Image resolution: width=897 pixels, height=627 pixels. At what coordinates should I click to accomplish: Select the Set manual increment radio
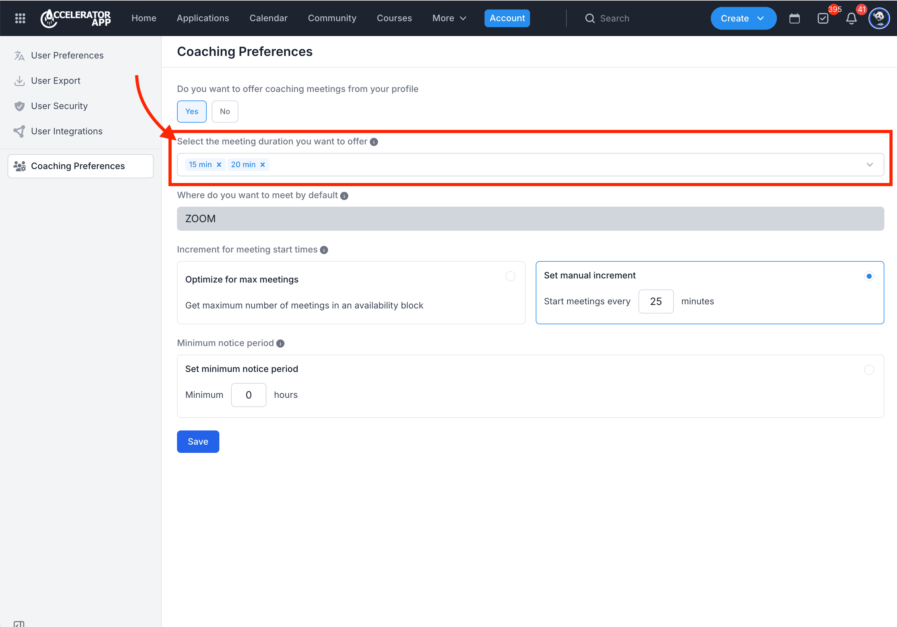click(869, 276)
